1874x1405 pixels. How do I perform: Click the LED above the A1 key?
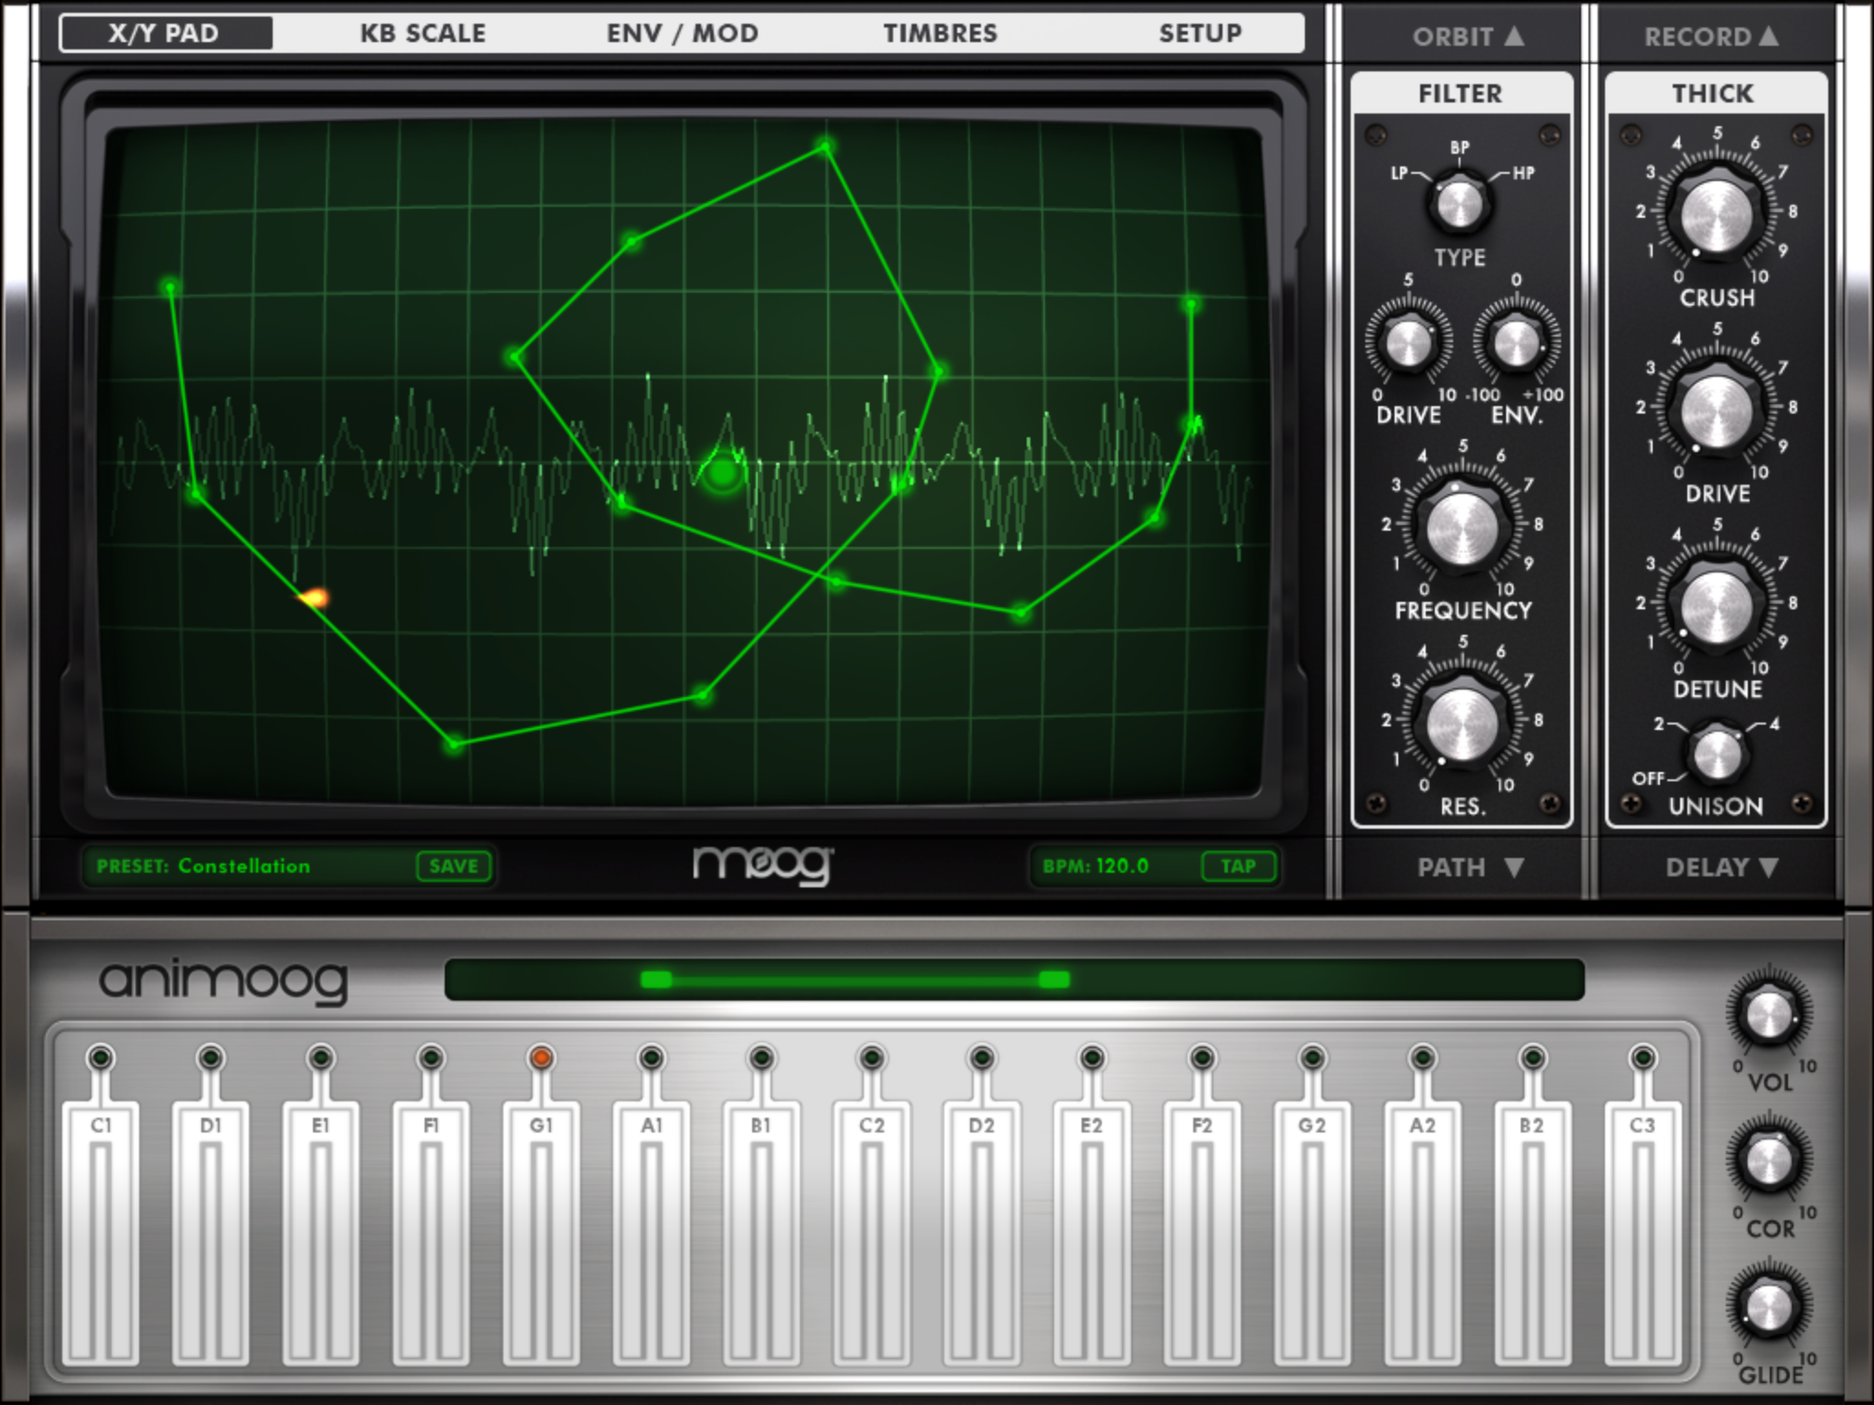[x=652, y=1058]
